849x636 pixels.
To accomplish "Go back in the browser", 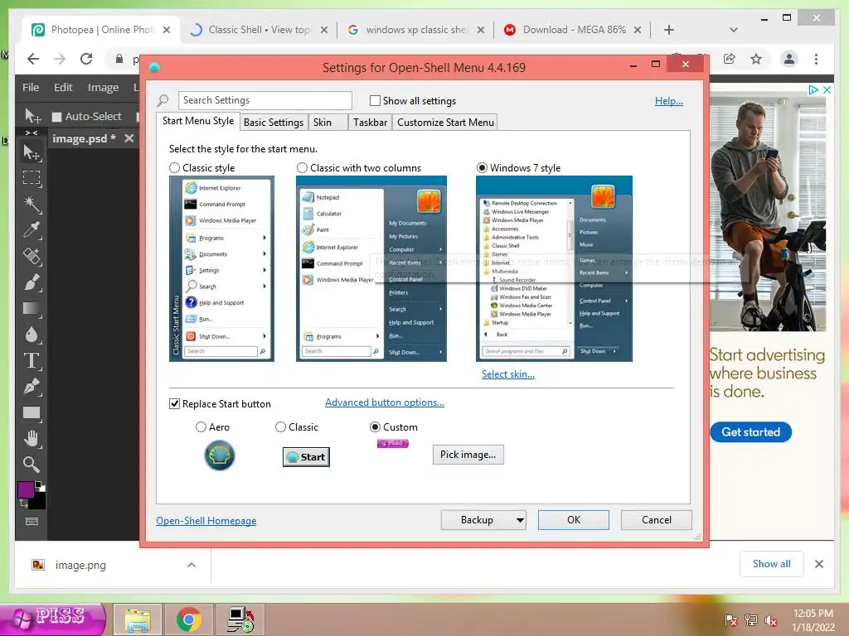I will pos(33,59).
